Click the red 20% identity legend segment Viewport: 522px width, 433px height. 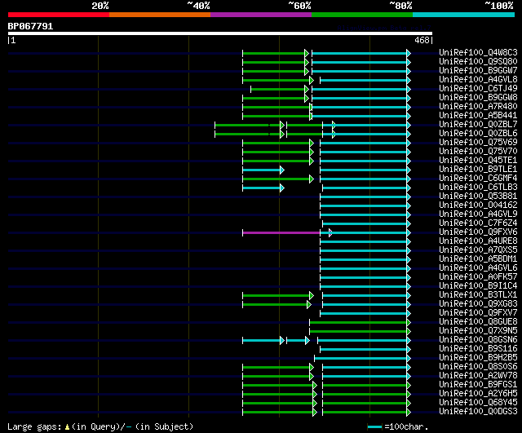pos(59,15)
